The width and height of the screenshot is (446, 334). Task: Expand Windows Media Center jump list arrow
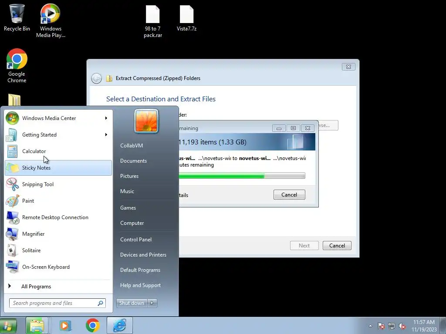point(106,118)
